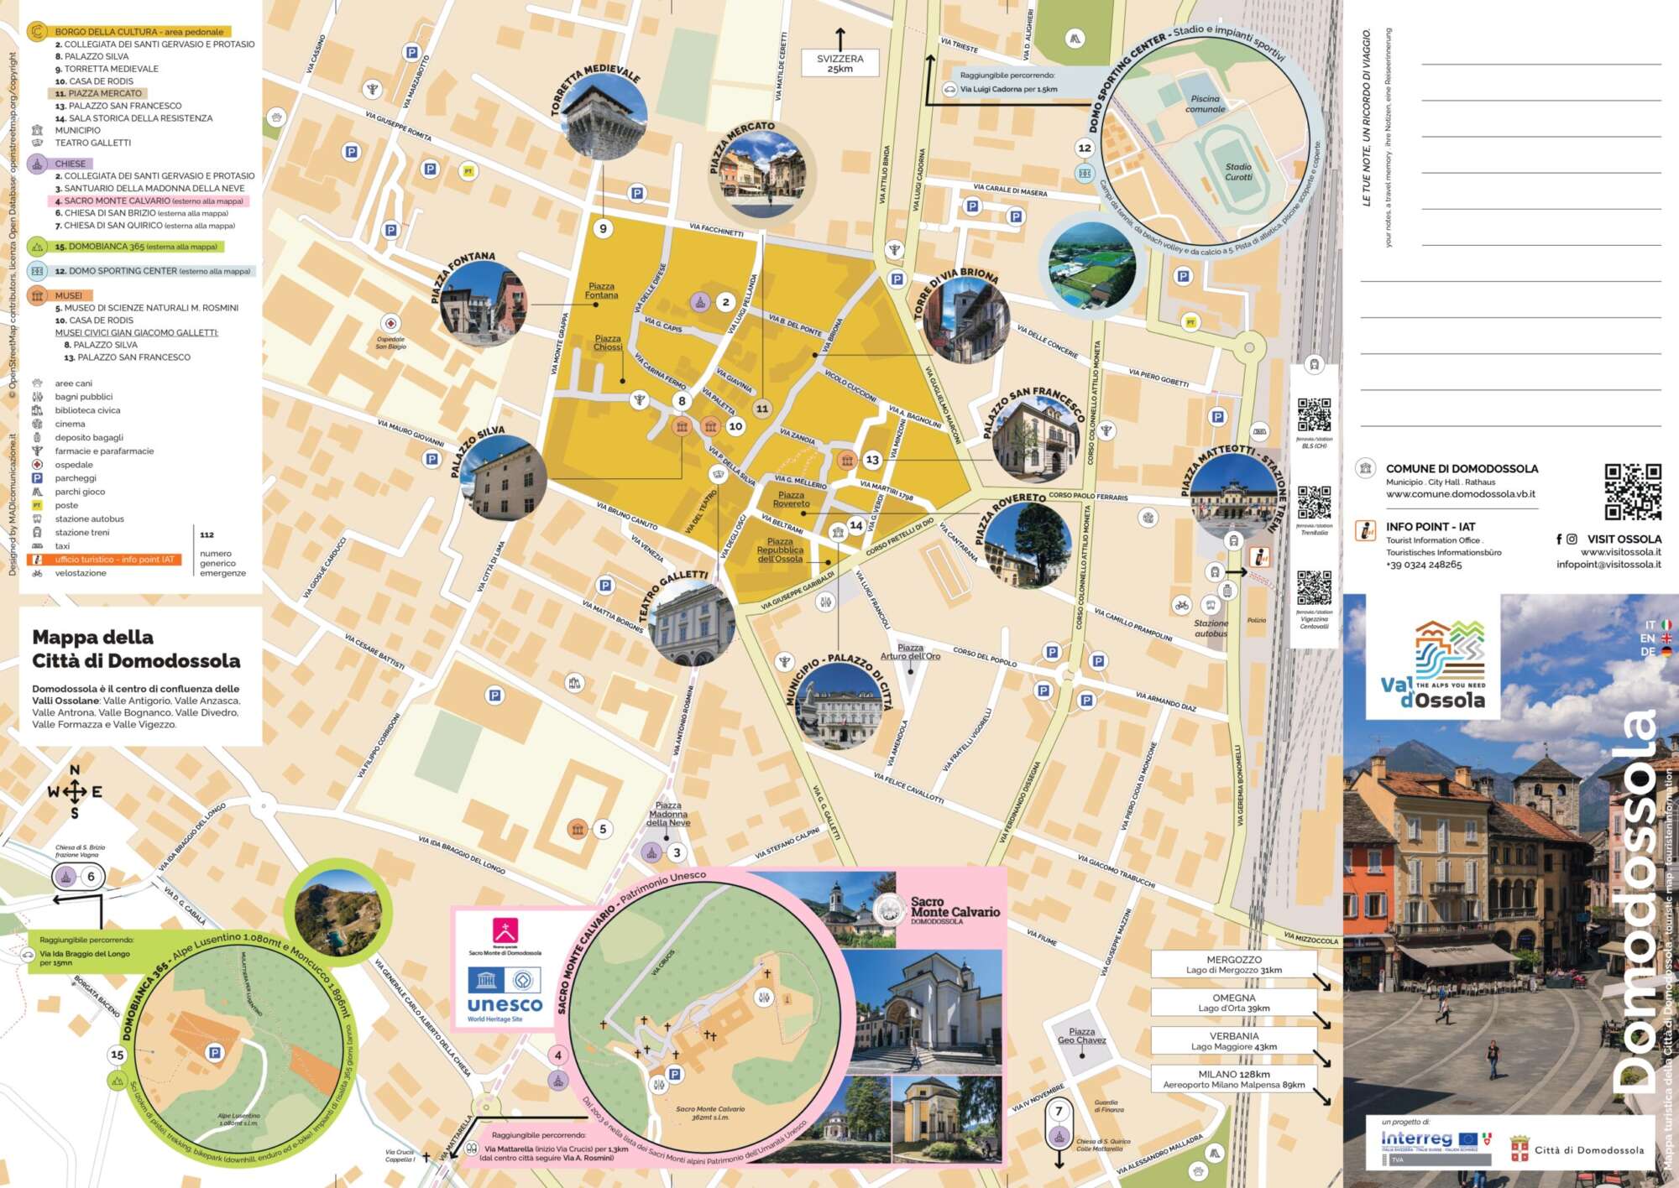
Task: Open the Torretta Medievale photo thumbnail
Action: (603, 117)
